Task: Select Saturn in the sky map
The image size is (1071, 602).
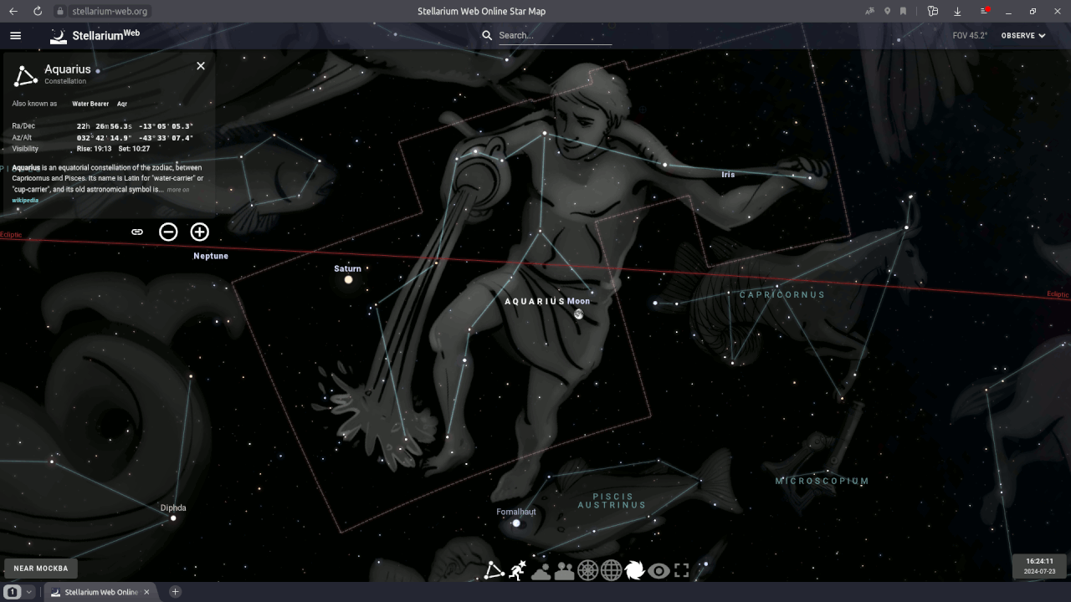Action: click(348, 279)
